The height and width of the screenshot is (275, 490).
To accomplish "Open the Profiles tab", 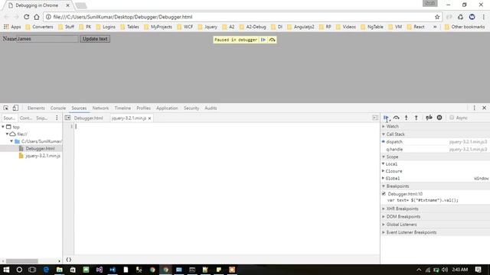I will coord(143,108).
